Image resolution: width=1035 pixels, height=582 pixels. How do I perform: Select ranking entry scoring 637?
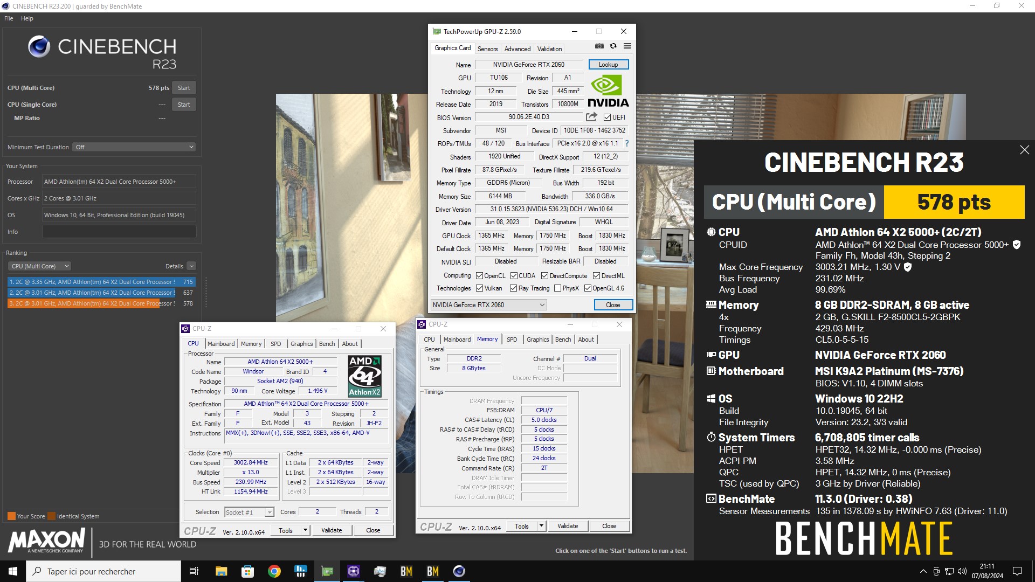(101, 293)
